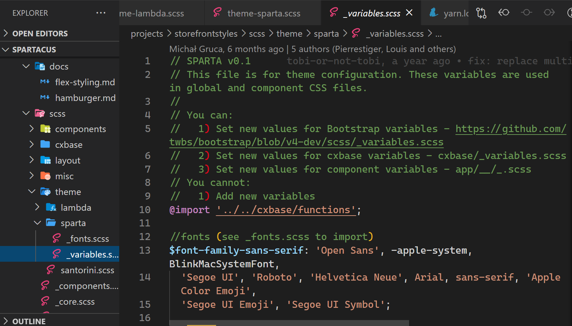Expand the lambda folder chevron
This screenshot has height=326, width=572.
pyautogui.click(x=37, y=207)
